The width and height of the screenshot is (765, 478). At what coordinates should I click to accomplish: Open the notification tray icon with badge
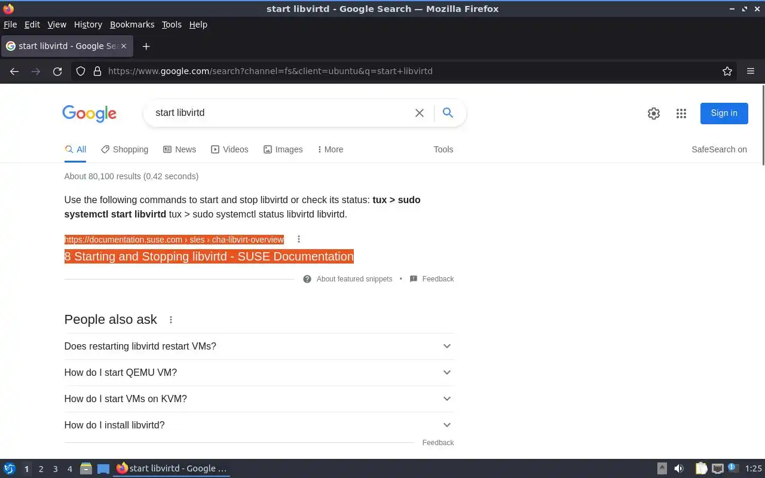(733, 468)
